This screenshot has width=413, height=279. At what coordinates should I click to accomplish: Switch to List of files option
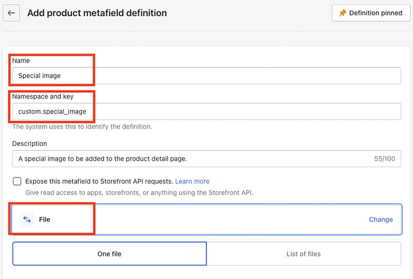[x=303, y=253]
